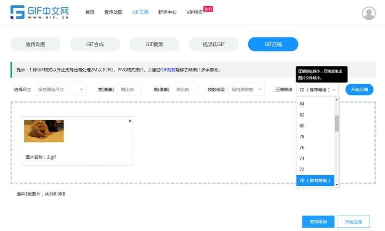Image resolution: width=385 pixels, height=231 pixels.
Task: Choose compression level 80
Action: [x=315, y=126]
